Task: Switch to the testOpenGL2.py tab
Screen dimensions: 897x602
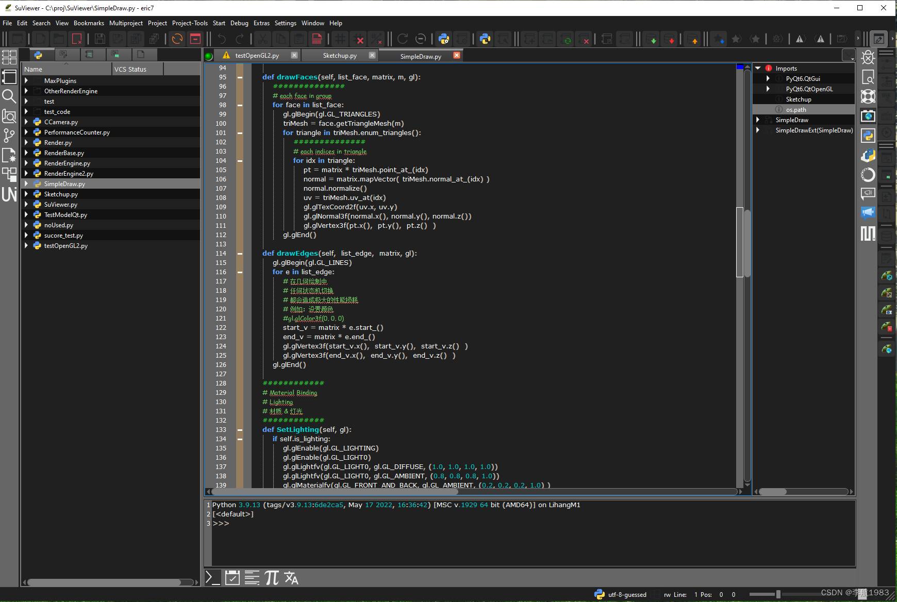Action: [x=257, y=55]
